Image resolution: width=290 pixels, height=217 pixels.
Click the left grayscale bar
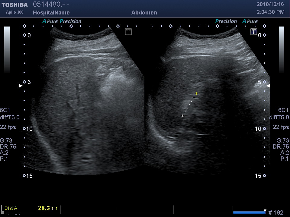[x=7, y=50]
